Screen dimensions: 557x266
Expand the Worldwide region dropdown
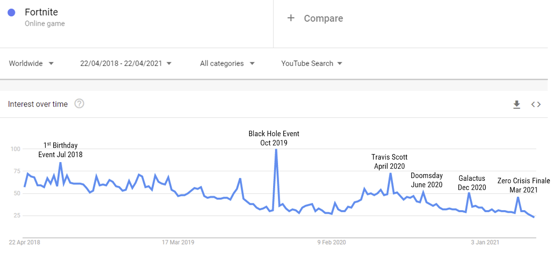(x=31, y=63)
